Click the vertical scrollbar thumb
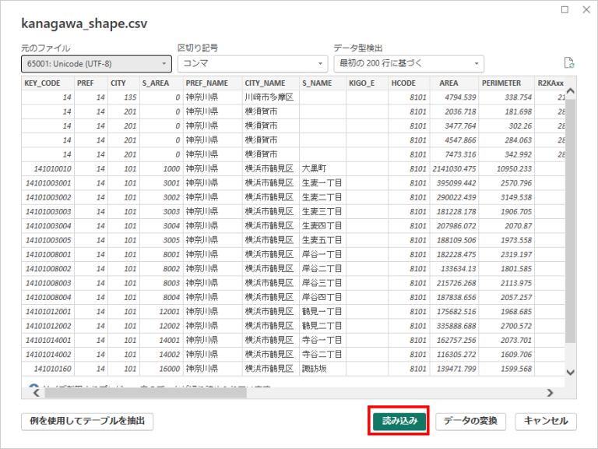This screenshot has width=598, height=449. point(571,221)
